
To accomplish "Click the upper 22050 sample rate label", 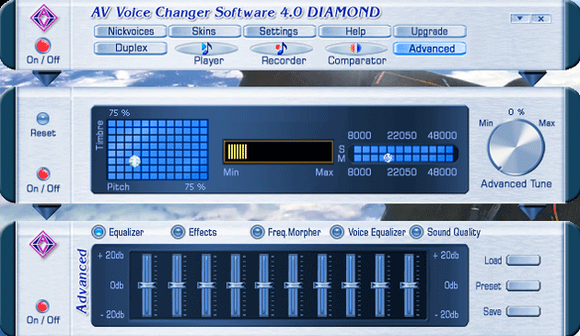I will point(401,135).
